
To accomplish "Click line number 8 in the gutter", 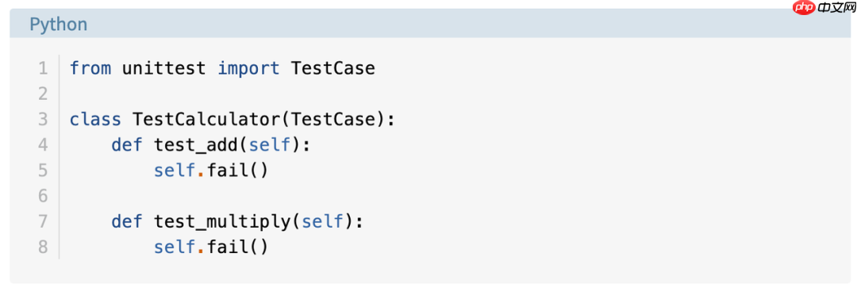I will tap(43, 247).
